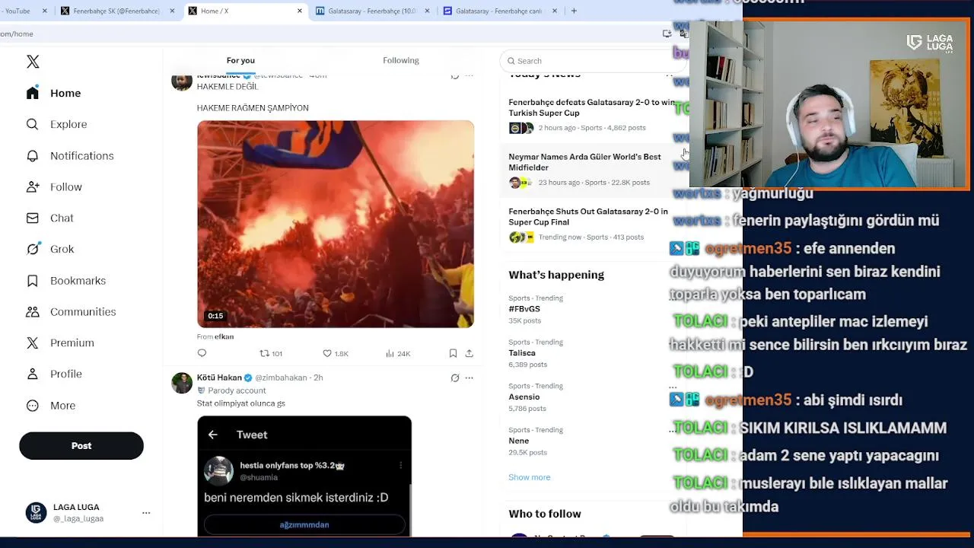Switch to the For you tab
974x548 pixels.
[240, 60]
